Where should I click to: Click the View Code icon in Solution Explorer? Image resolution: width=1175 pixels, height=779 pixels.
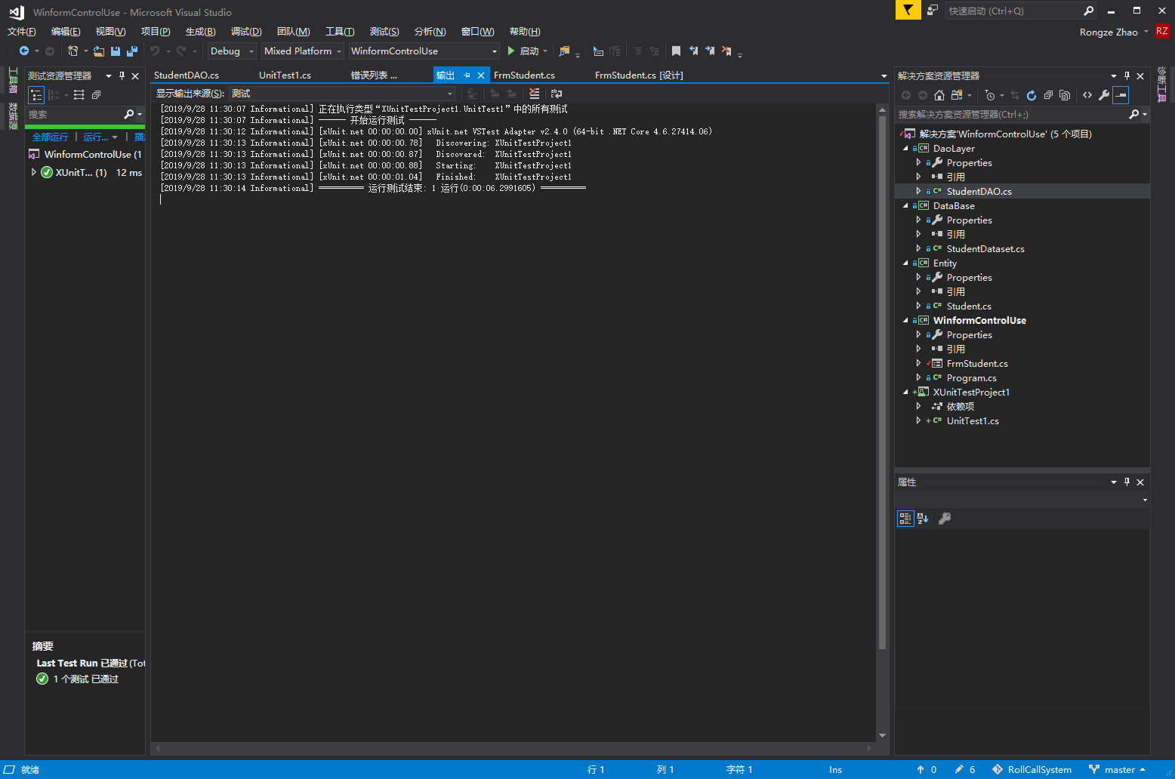click(1087, 95)
